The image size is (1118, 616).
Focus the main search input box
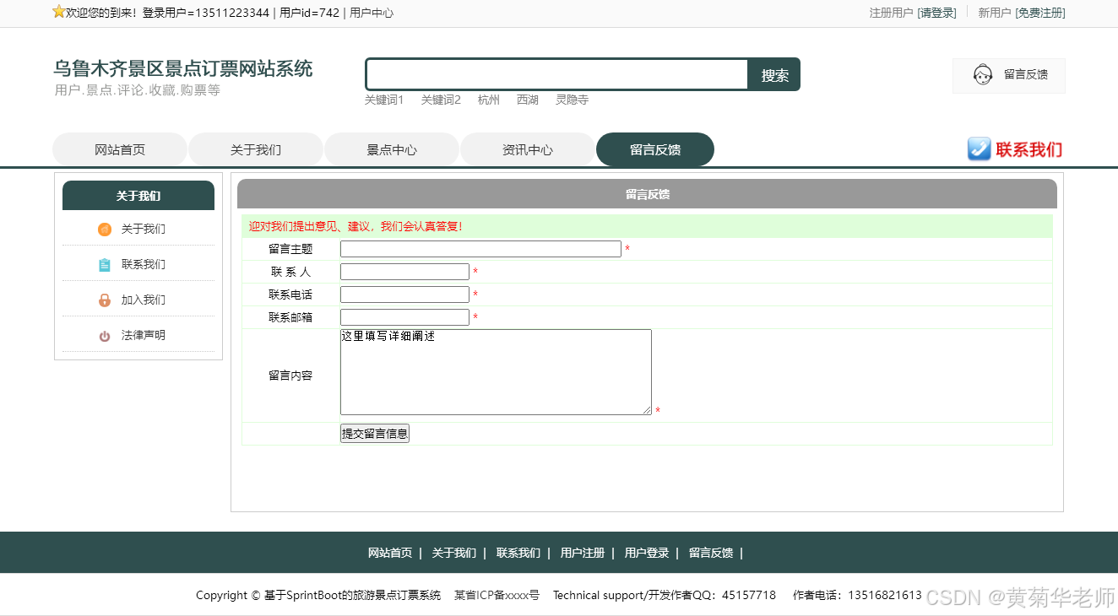557,74
